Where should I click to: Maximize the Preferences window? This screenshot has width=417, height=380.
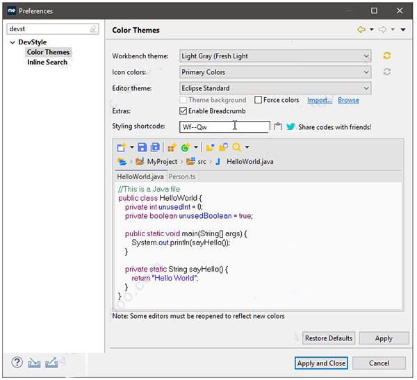click(374, 10)
